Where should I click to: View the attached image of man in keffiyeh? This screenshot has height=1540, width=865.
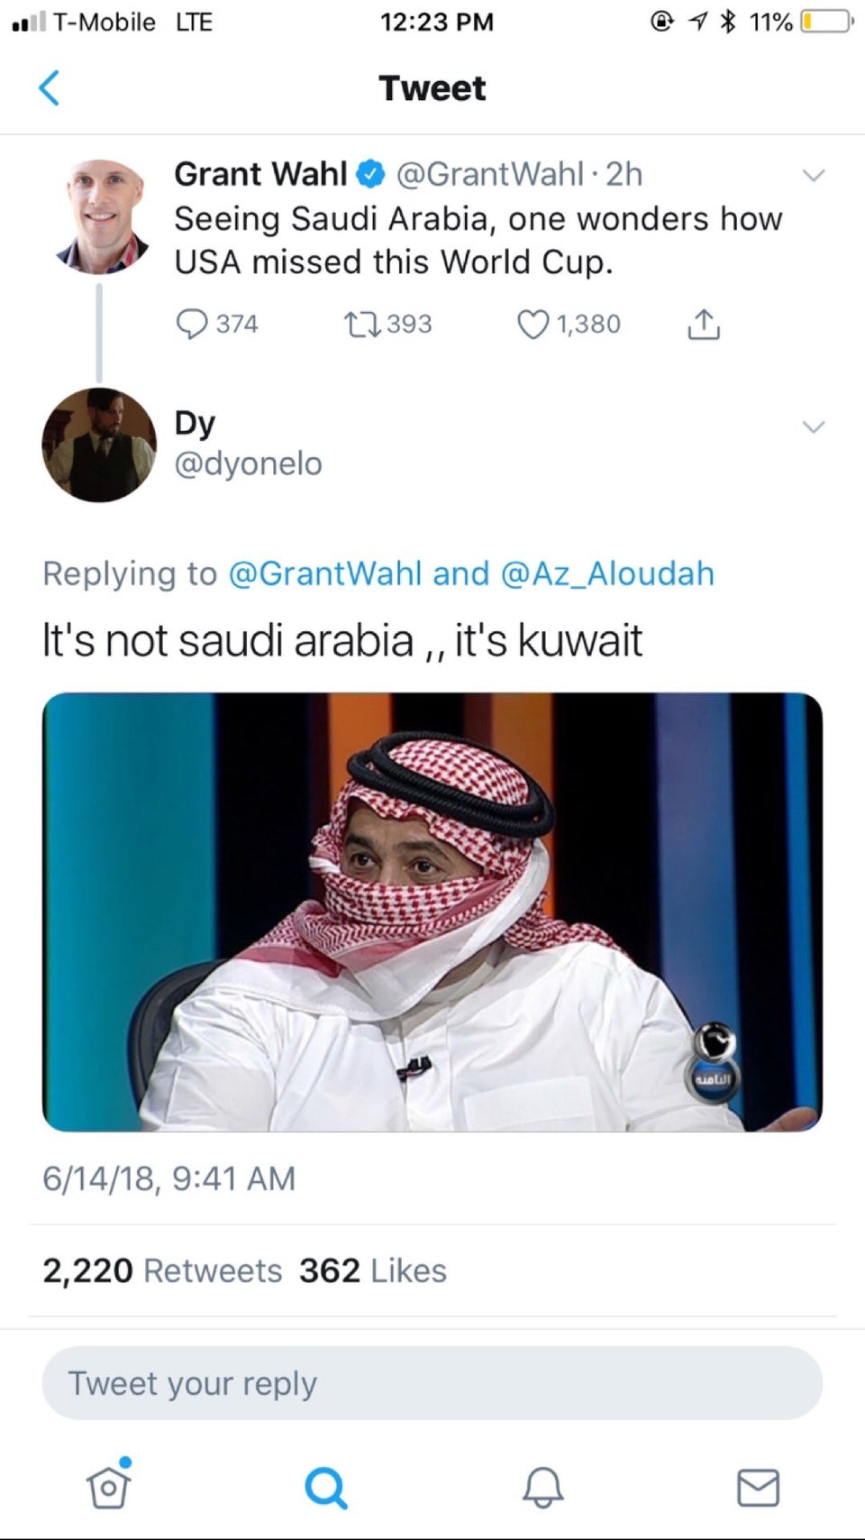pos(432,912)
